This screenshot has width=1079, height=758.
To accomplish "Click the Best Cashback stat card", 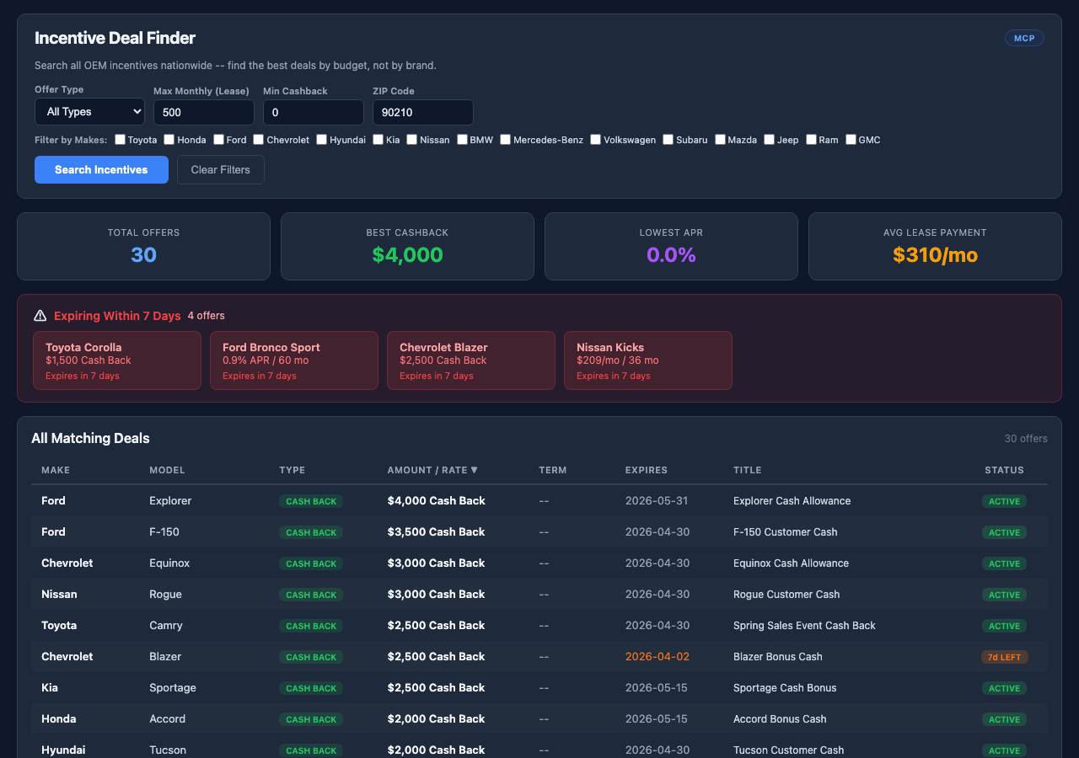I will pos(407,246).
